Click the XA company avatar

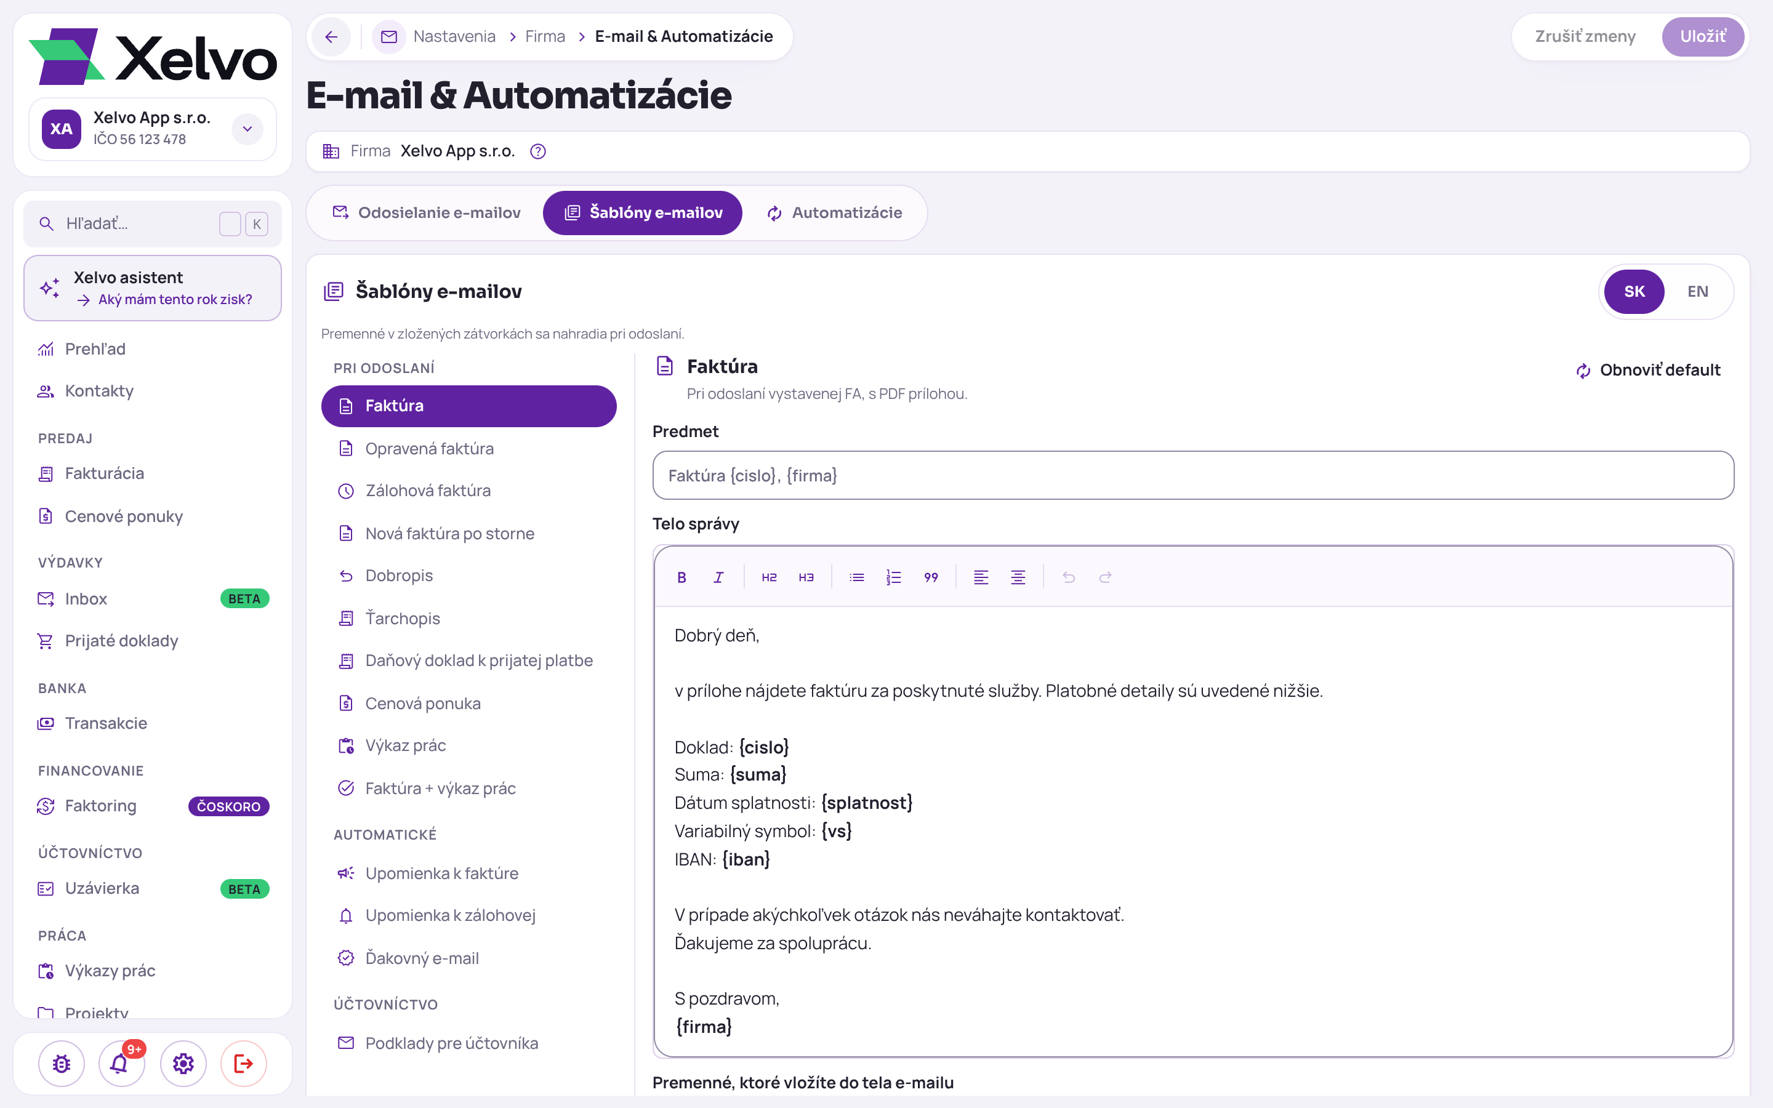pos(62,129)
